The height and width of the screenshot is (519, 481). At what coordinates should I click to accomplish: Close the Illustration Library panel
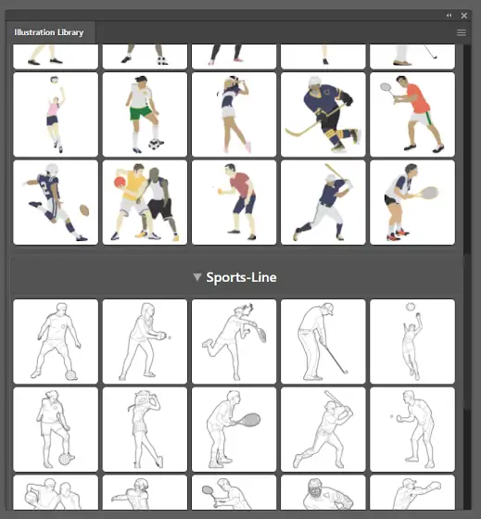[464, 16]
